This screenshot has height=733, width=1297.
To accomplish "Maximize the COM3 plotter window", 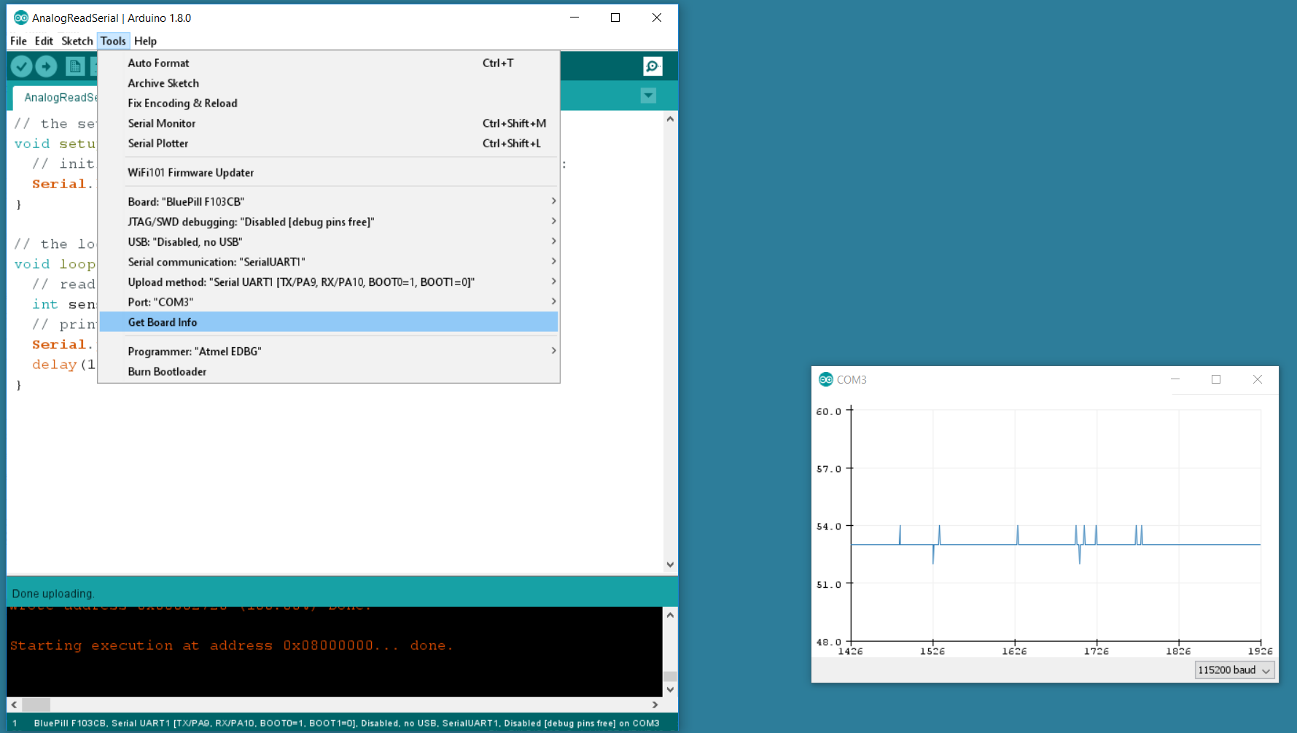I will tap(1216, 379).
